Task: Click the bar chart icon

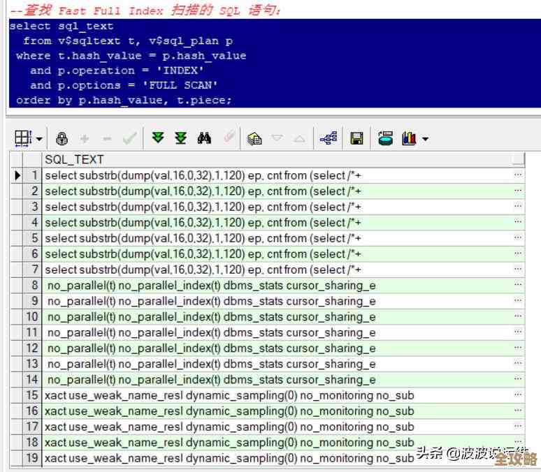Action: [409, 138]
